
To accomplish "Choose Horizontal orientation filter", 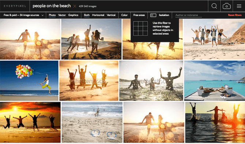I will [x=98, y=15].
